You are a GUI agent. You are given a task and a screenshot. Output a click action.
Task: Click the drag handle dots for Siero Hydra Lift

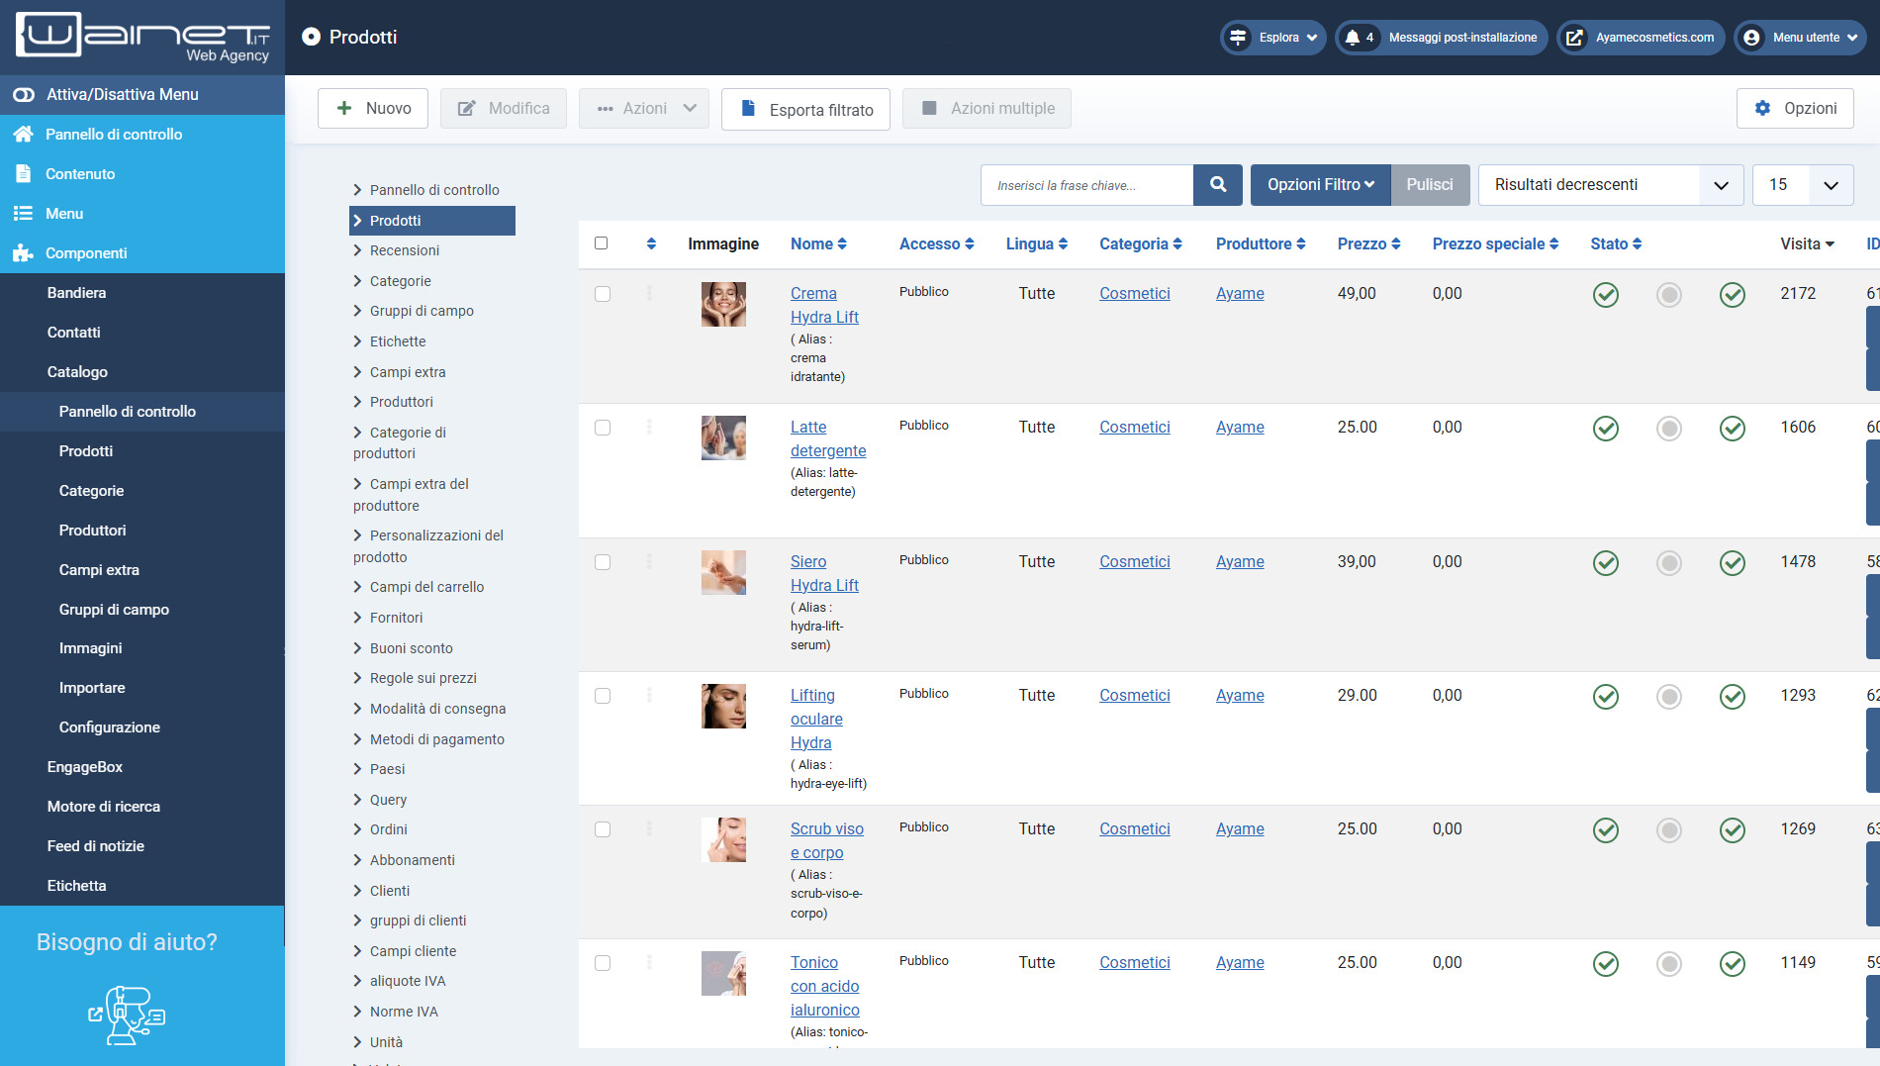pos(649,561)
